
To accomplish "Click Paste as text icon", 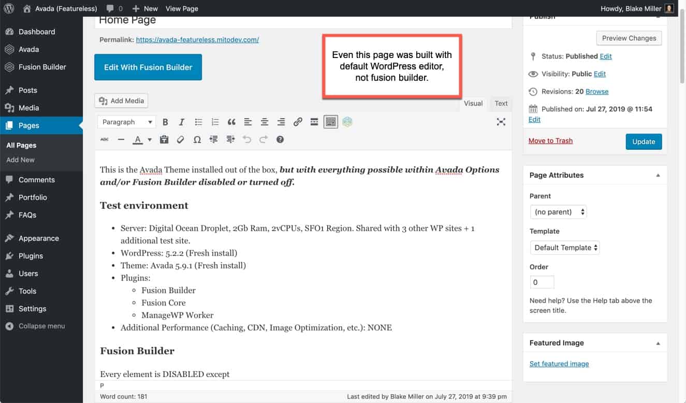I will (x=164, y=139).
